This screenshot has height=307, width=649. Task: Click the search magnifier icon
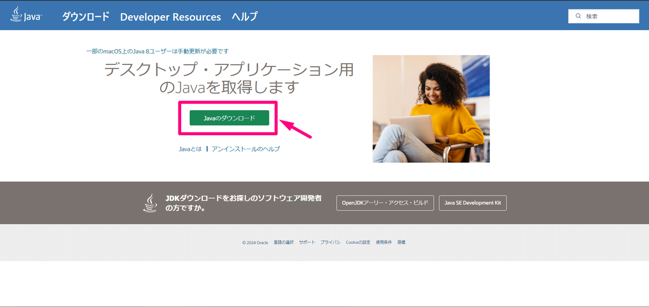578,16
